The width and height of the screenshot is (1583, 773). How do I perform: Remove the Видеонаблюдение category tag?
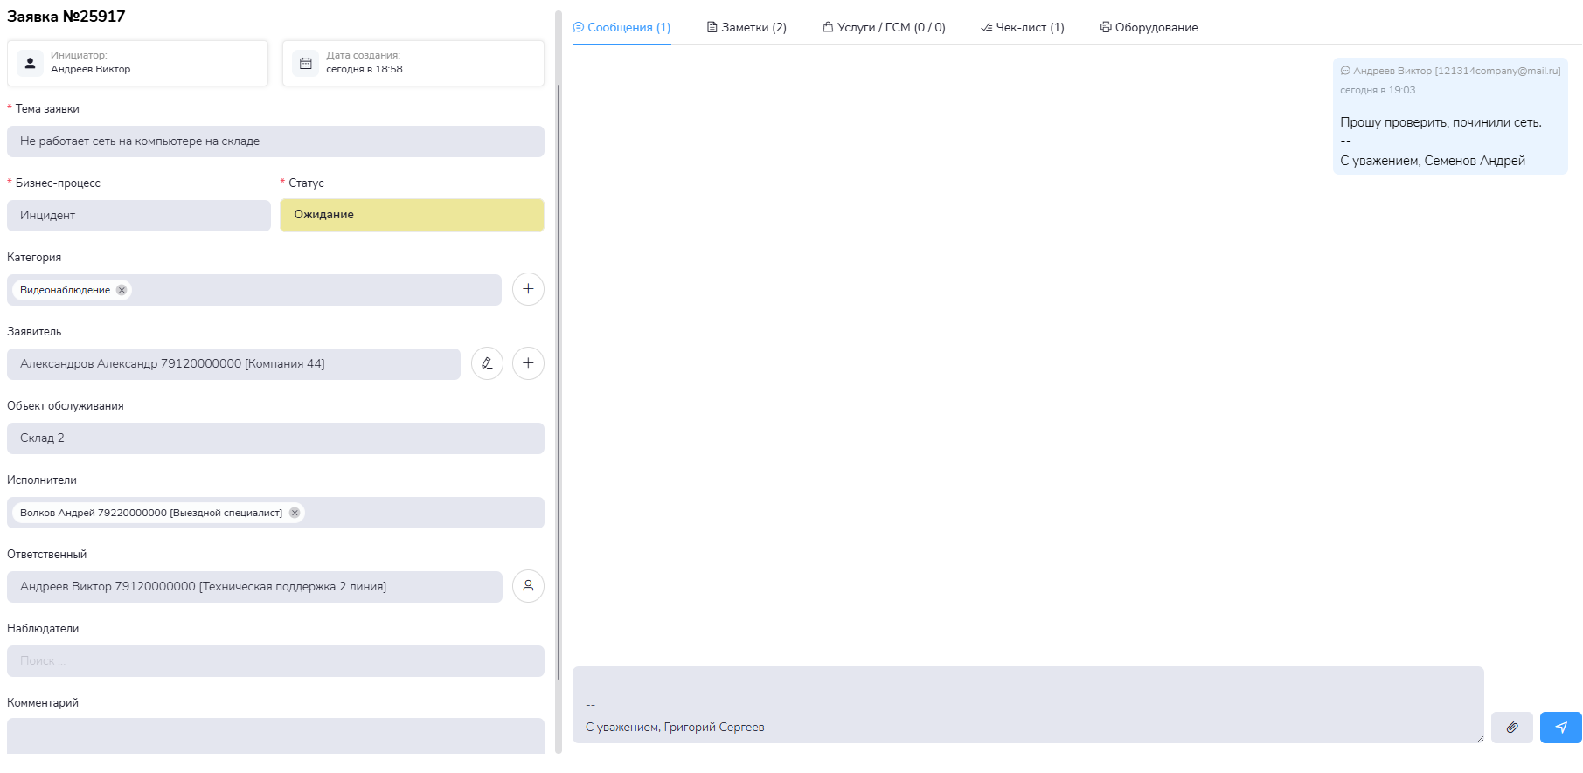[122, 290]
